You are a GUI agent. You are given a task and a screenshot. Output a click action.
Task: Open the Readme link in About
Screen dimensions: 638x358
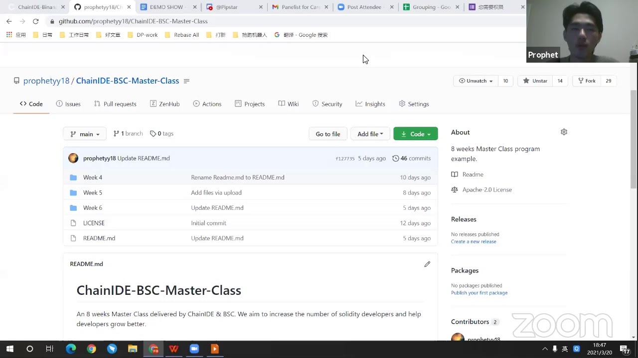click(x=468, y=175)
